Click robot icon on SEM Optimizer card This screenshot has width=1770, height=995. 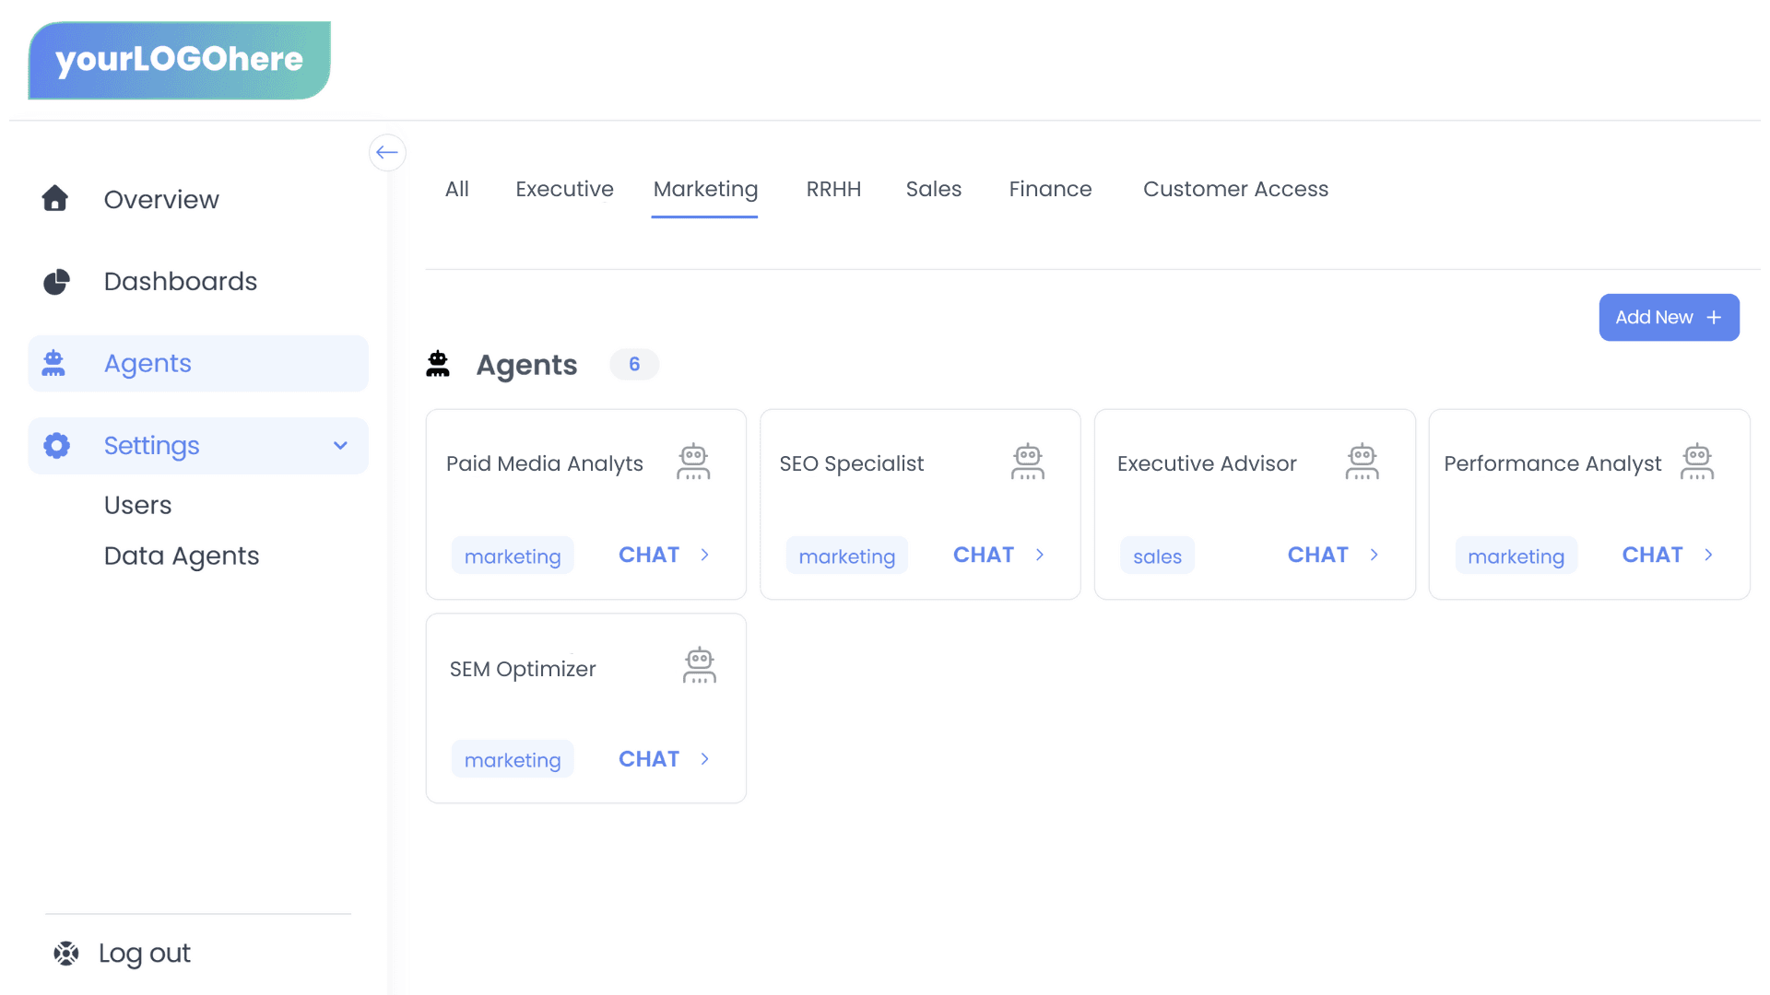(699, 665)
